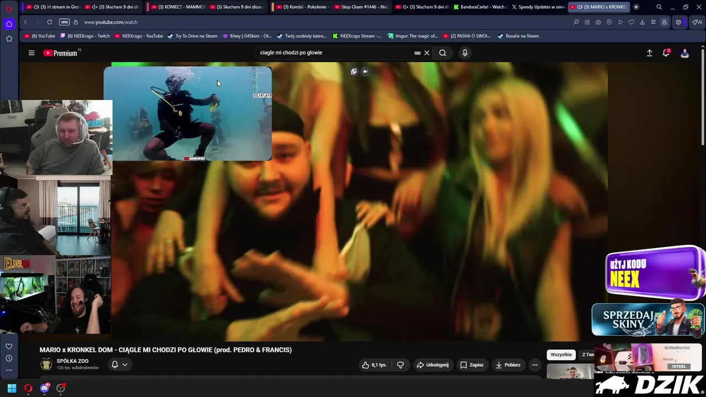Open on-screen keyboard icon in search box
Viewport: 706px width, 397px height.
point(418,53)
